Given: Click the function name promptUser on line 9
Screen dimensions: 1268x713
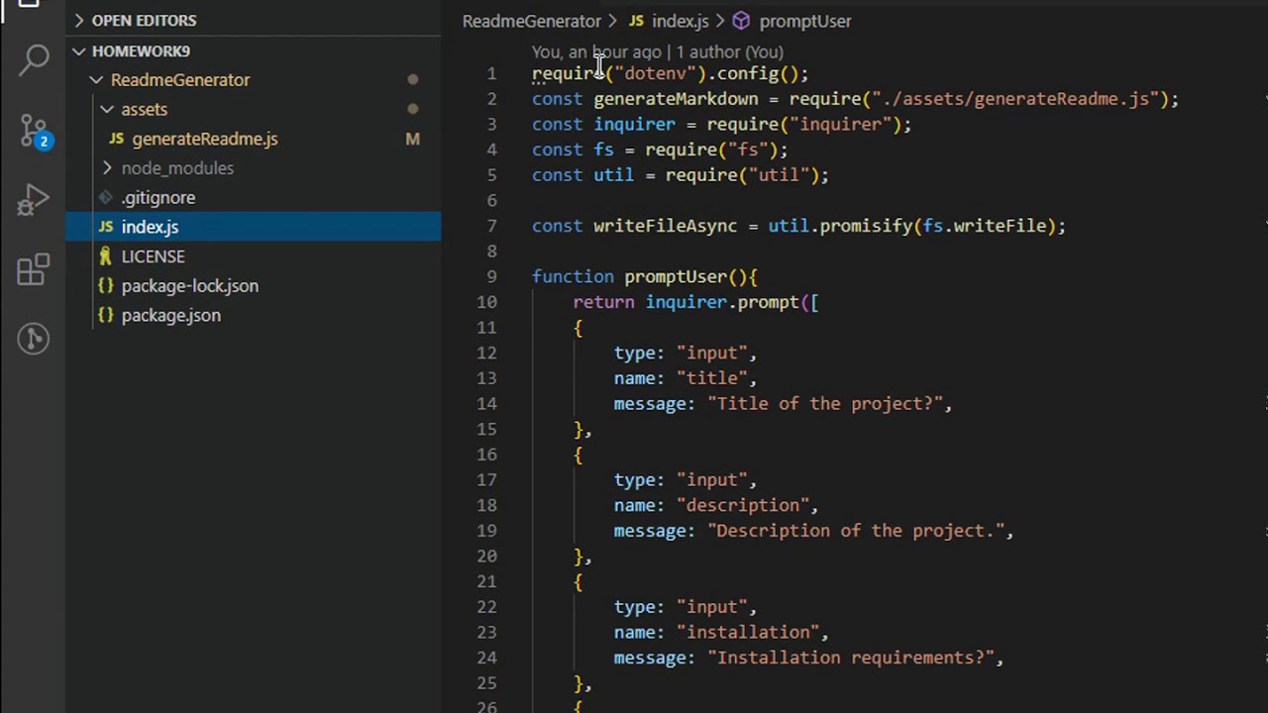Looking at the screenshot, I should coord(675,276).
